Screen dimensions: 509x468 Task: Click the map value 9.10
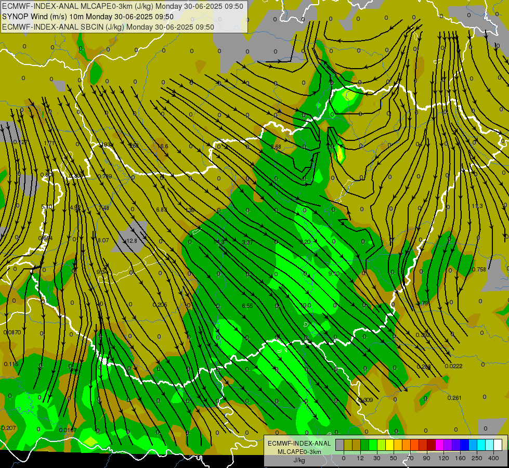click(334, 274)
